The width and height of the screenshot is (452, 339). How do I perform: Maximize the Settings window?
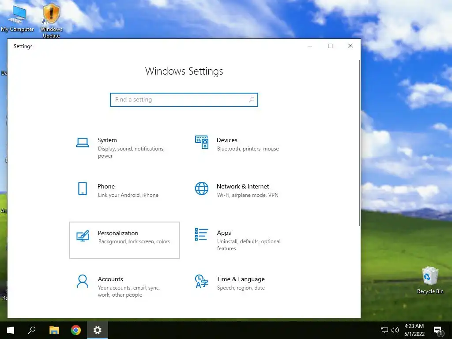tap(330, 46)
